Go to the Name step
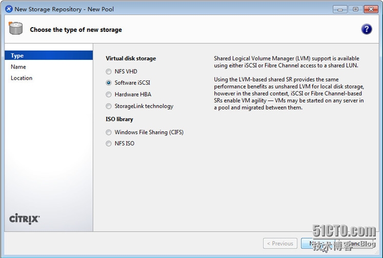Image resolution: width=383 pixels, height=258 pixels. 49,67
